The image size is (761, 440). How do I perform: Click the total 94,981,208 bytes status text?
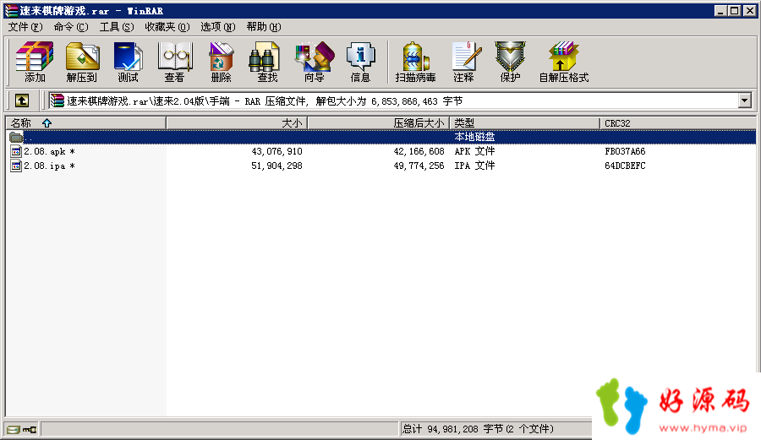pyautogui.click(x=478, y=429)
